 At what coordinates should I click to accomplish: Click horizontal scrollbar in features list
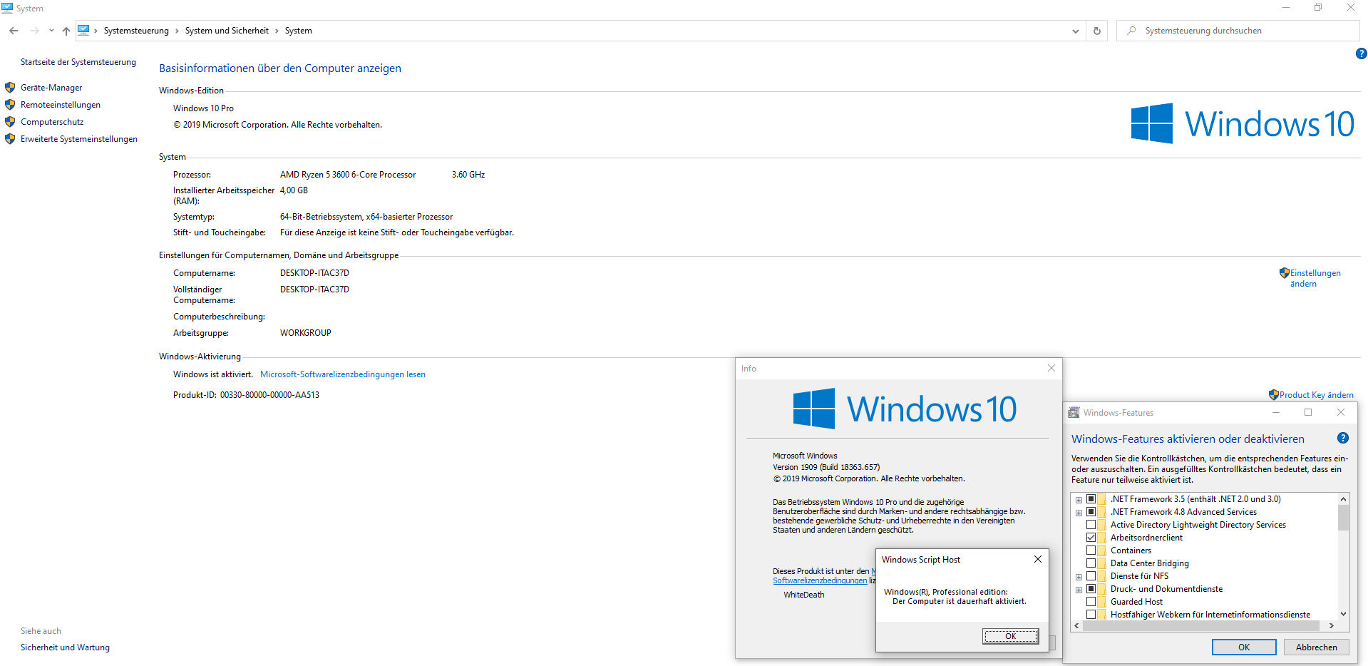1201,625
